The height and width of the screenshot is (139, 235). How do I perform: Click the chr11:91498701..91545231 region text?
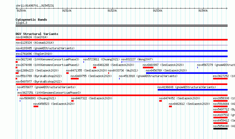[x=35, y=6]
